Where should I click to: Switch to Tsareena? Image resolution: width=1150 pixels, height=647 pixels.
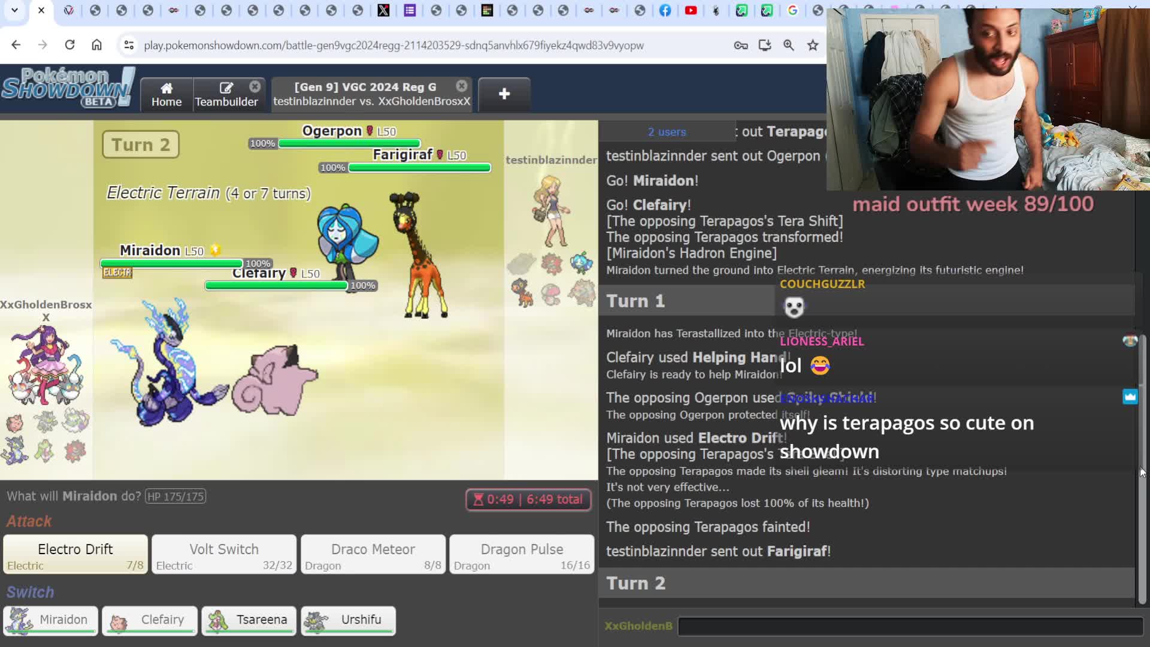(249, 620)
